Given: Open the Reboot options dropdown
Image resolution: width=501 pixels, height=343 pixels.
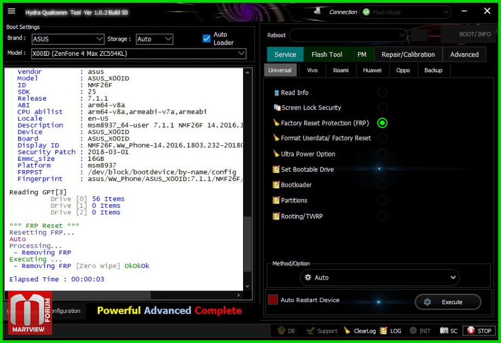Looking at the screenshot, I should (348, 35).
